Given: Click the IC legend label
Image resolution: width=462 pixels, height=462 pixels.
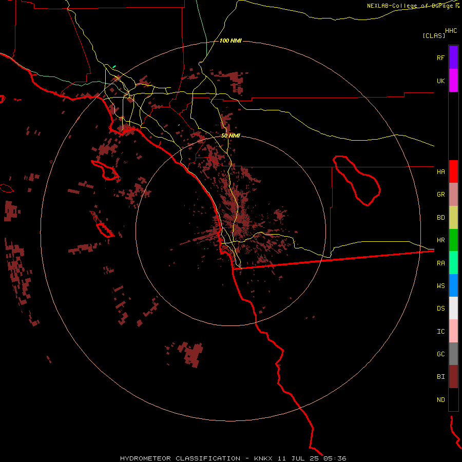Looking at the screenshot, I should point(440,332).
